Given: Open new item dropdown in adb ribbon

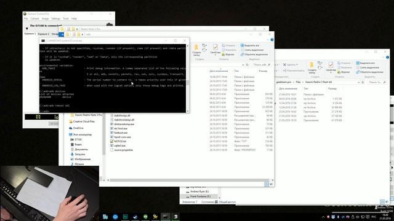Looking at the screenshot, I should click(204, 45).
